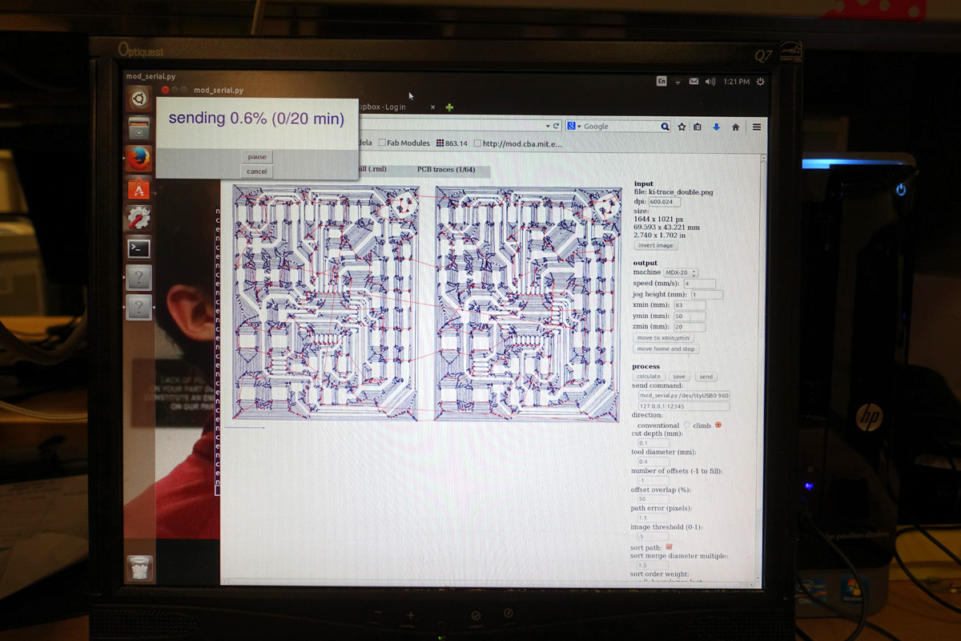Open the 863.14 bookmark
This screenshot has height=641, width=961.
click(452, 143)
